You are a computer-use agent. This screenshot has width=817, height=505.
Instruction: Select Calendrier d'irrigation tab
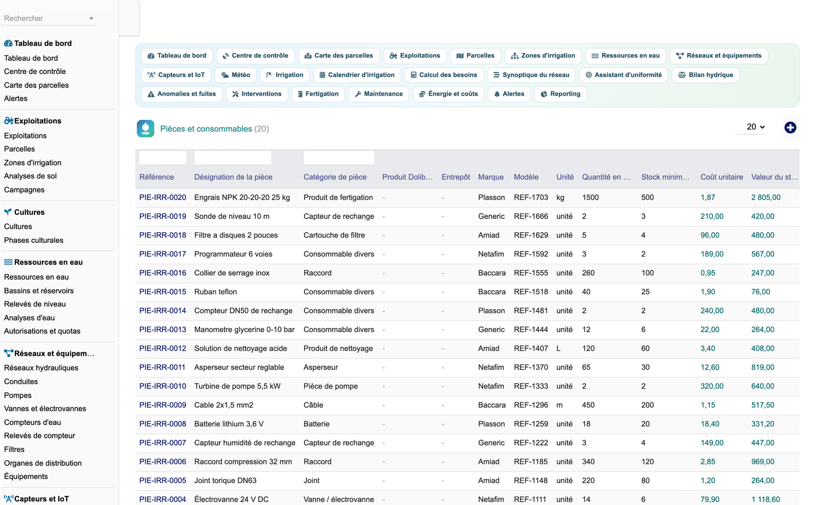pyautogui.click(x=357, y=75)
